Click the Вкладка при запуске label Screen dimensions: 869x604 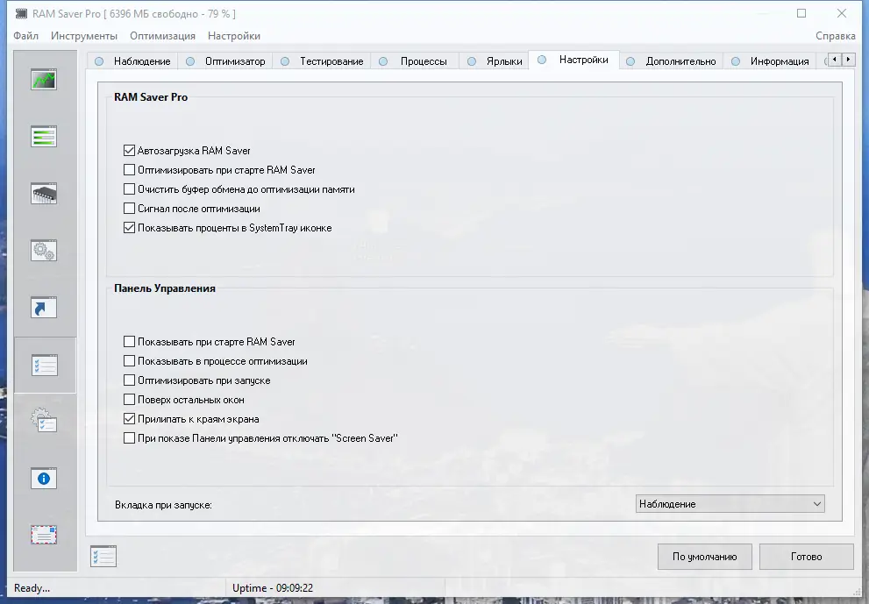(x=163, y=505)
